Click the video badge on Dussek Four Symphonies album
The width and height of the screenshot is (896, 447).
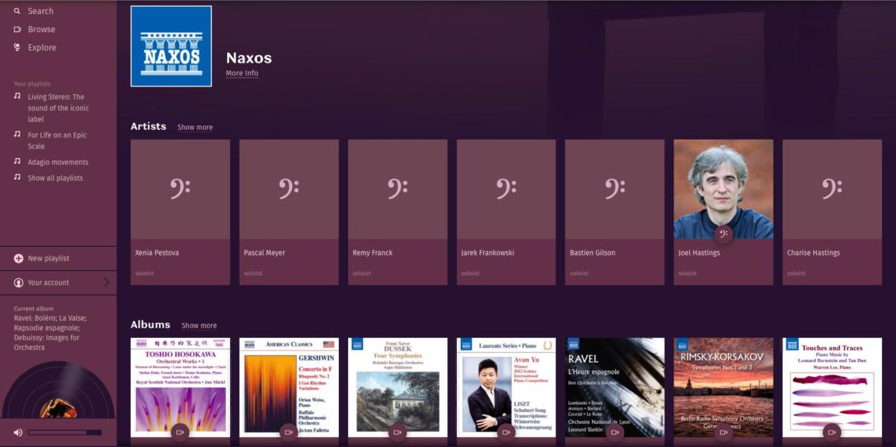(x=397, y=432)
